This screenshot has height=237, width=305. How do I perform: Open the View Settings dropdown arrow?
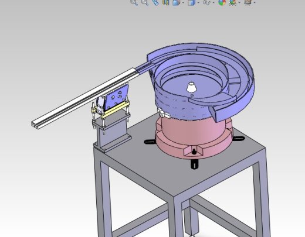(x=255, y=2)
